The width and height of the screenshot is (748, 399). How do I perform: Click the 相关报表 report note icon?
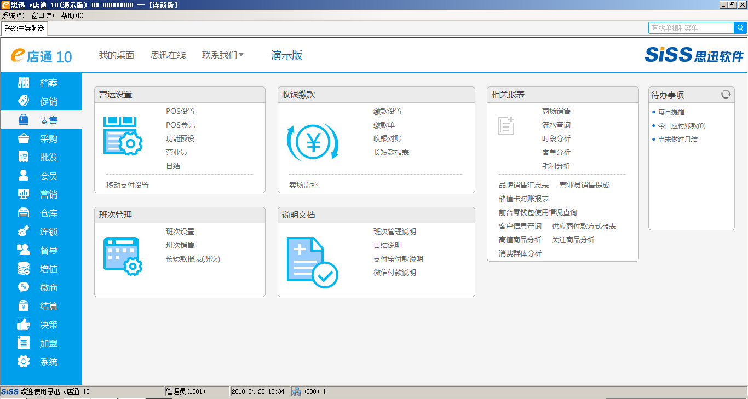tap(506, 125)
